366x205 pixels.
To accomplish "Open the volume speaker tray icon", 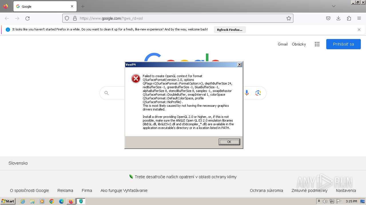I will tap(325, 201).
